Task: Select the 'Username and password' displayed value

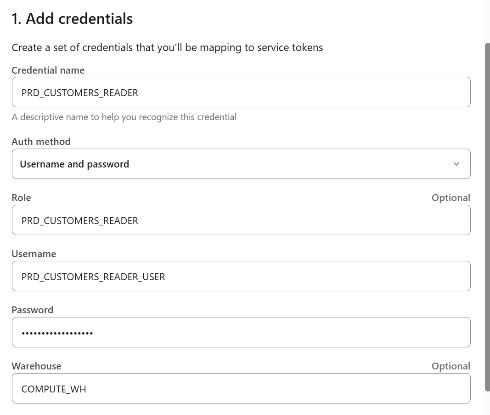Action: point(74,164)
